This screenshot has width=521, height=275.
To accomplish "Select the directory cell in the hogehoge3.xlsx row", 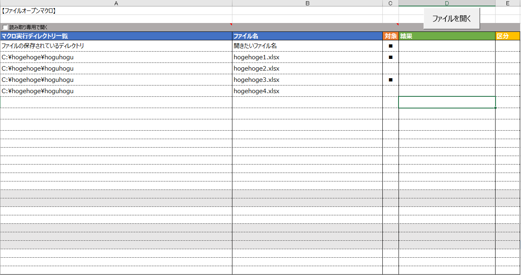I will 116,80.
